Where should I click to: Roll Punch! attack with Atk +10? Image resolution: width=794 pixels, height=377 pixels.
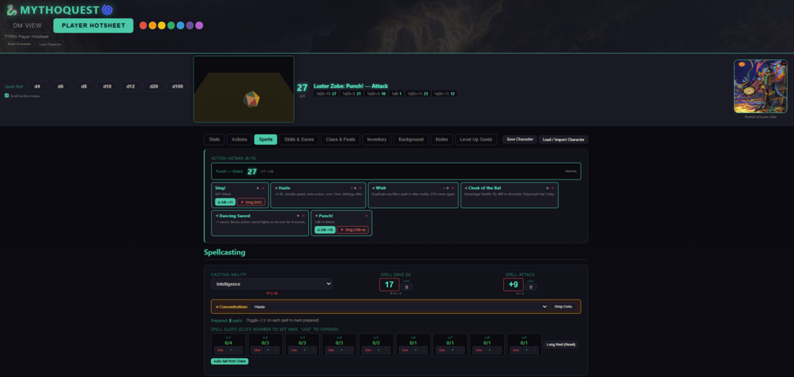click(325, 230)
